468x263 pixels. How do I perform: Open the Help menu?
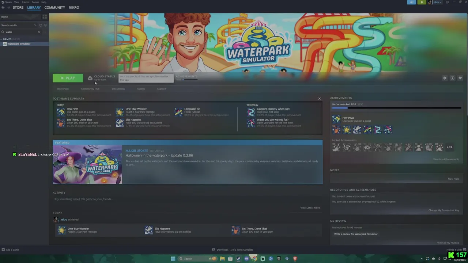click(44, 2)
